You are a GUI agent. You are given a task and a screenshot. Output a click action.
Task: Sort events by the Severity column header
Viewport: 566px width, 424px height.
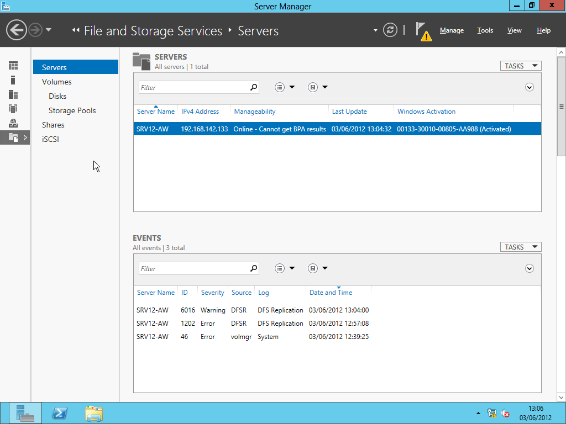pyautogui.click(x=213, y=293)
